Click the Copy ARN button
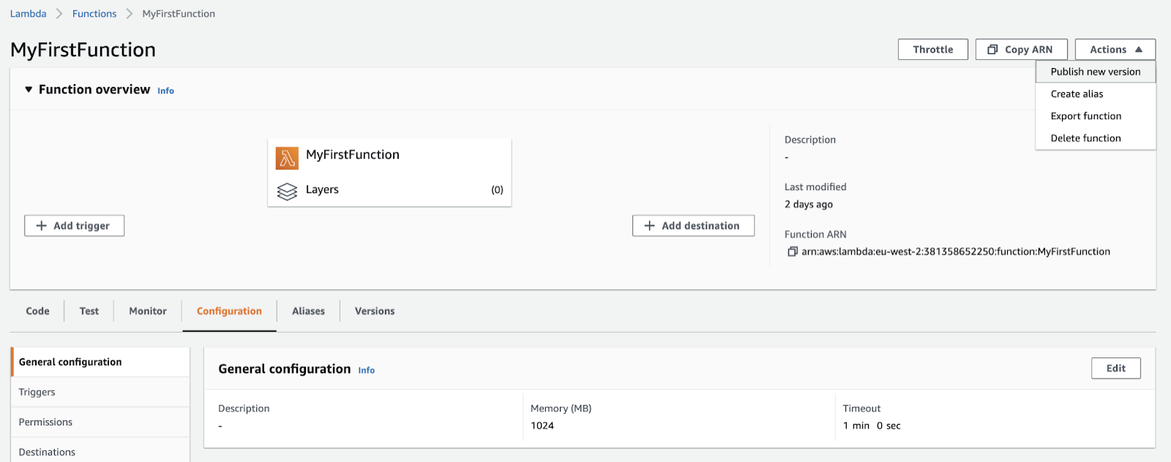Viewport: 1171px width, 462px height. (1021, 50)
